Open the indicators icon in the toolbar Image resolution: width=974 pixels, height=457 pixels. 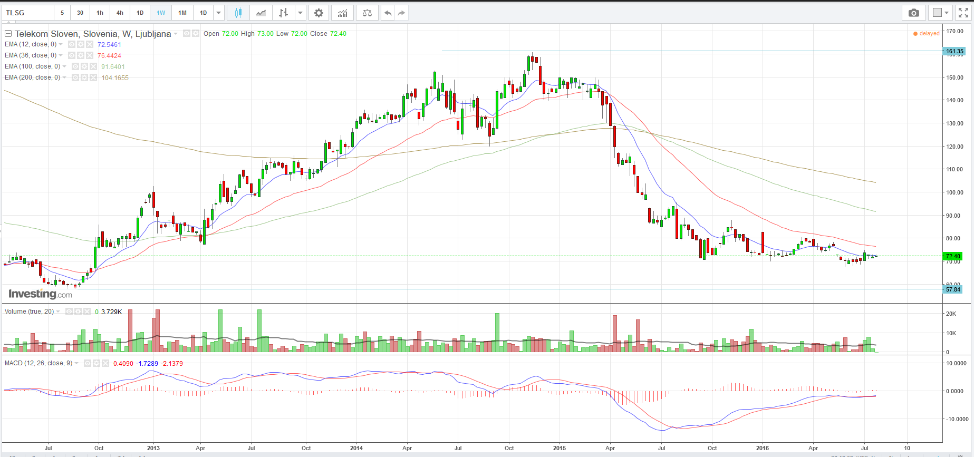pos(343,13)
